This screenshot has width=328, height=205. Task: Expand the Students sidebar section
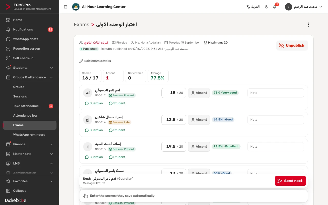click(29, 68)
